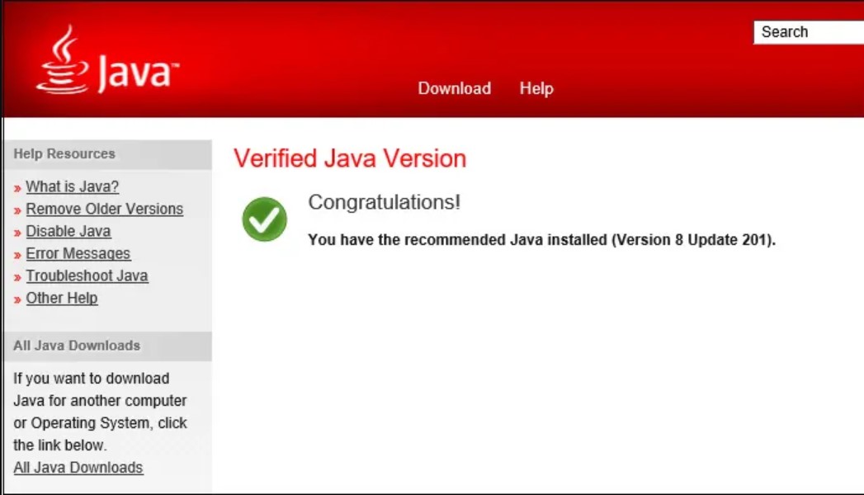Click the Verified Java Version heading
The image size is (864, 495).
click(350, 158)
